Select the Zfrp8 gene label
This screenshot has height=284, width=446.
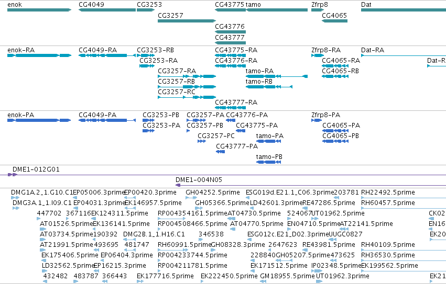coord(320,5)
